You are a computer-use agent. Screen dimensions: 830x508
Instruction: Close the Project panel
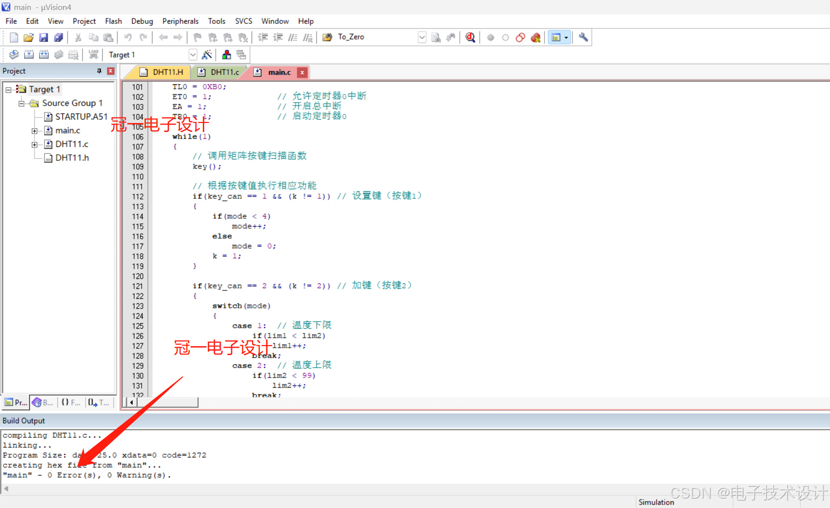tap(111, 71)
